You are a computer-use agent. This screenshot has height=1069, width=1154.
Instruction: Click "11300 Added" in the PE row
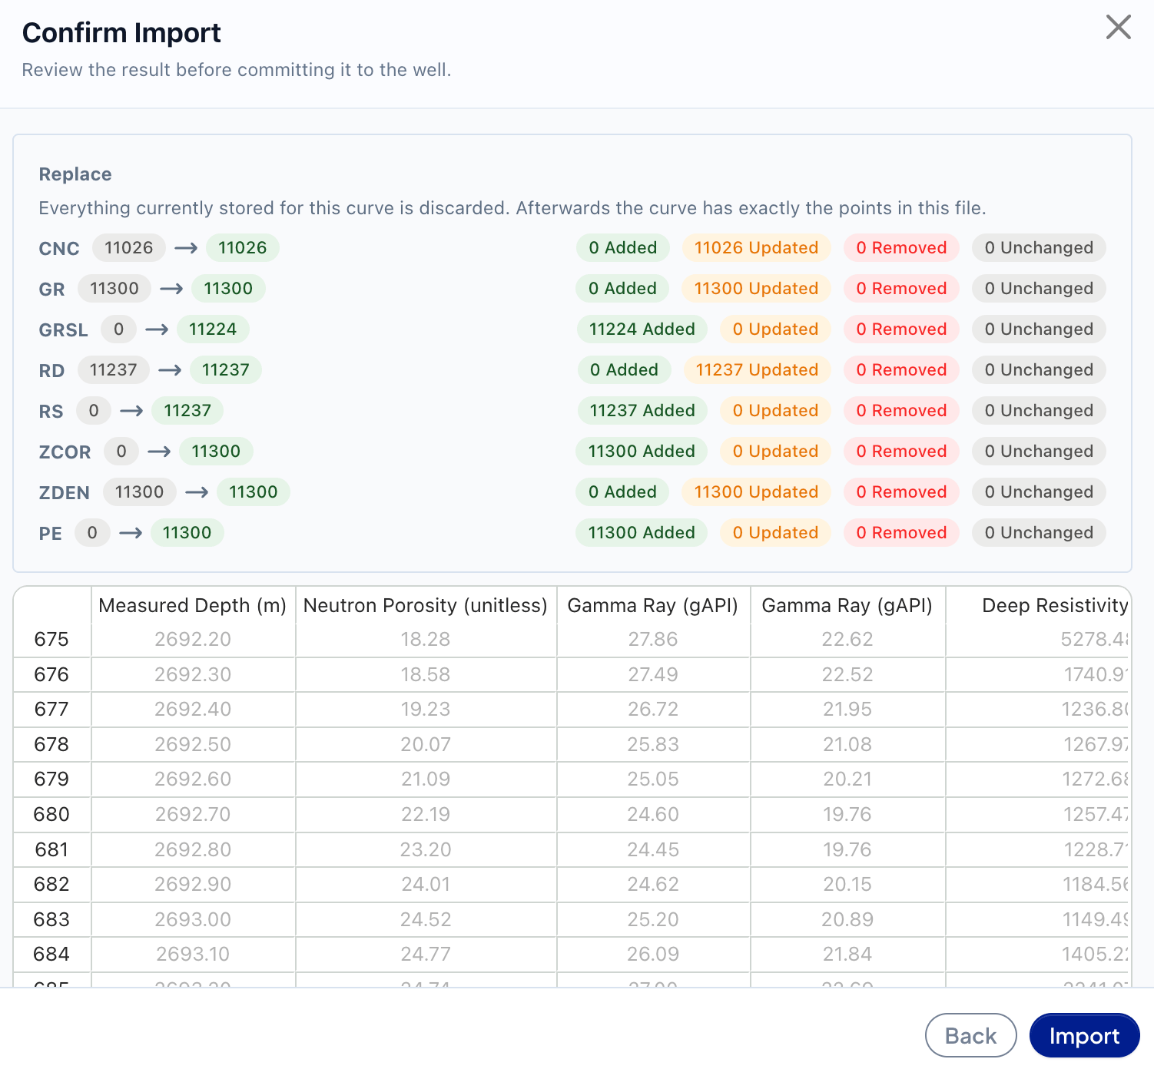point(642,532)
